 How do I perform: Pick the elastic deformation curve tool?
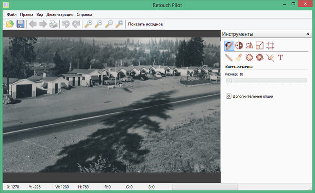(x=270, y=58)
